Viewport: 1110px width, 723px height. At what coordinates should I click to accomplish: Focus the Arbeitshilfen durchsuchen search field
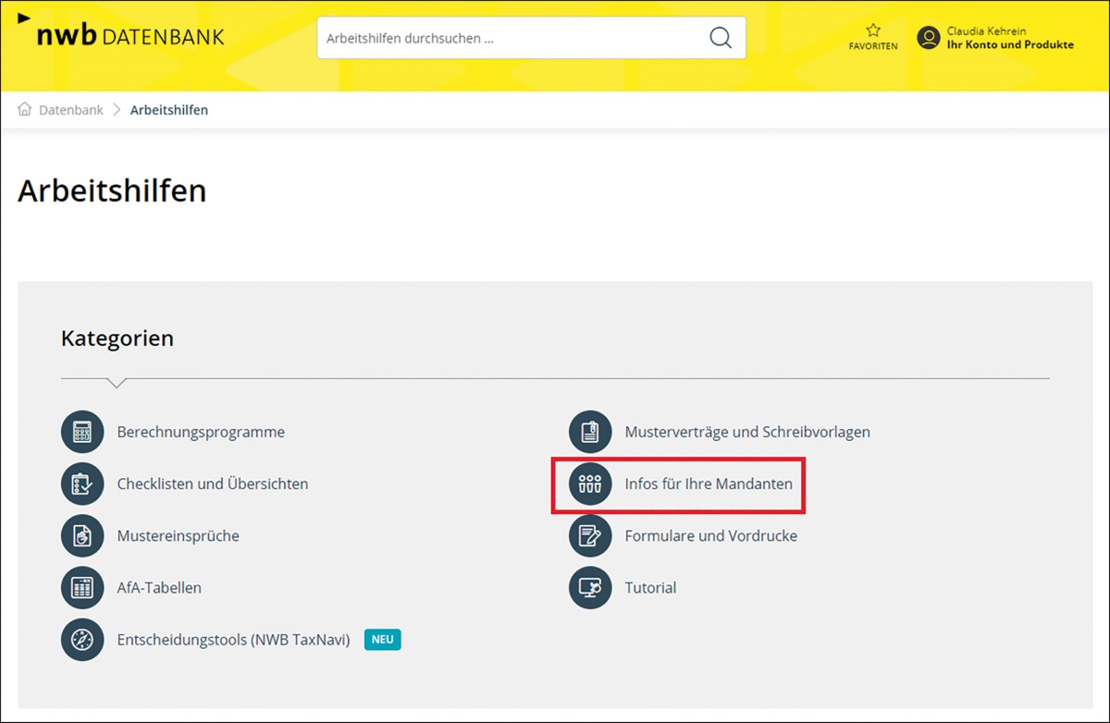(x=509, y=39)
